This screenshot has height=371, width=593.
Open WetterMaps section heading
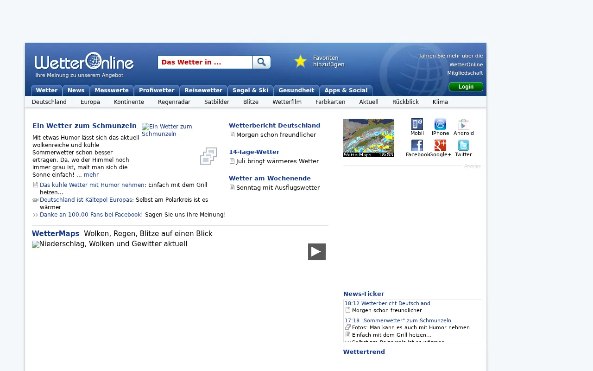click(56, 234)
